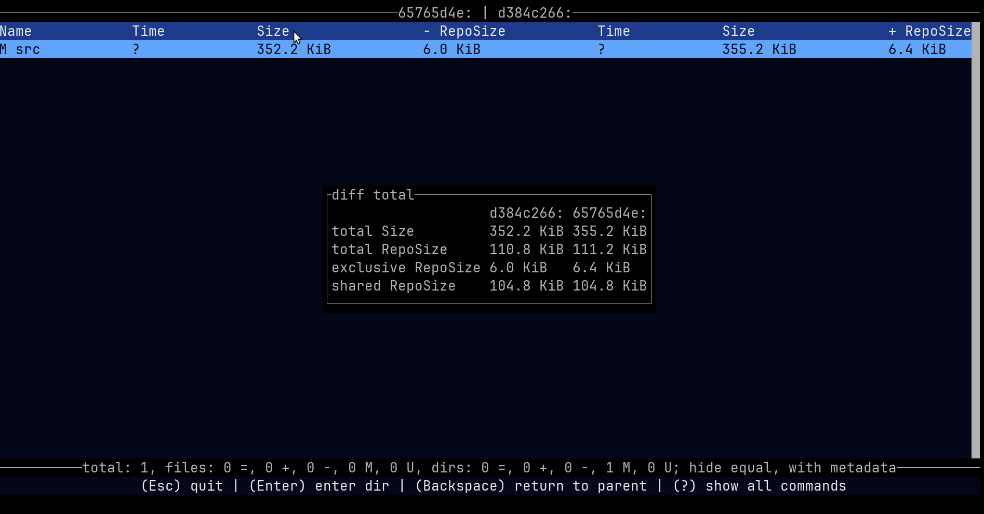The height and width of the screenshot is (514, 984).
Task: Click the vertical scrollbar on the right edge
Action: (975, 239)
